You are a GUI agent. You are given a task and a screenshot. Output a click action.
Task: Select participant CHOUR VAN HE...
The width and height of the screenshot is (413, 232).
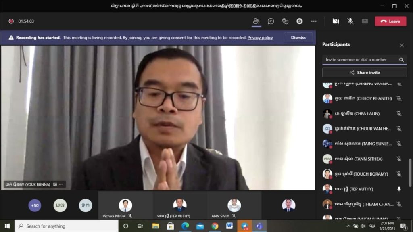coord(365,129)
